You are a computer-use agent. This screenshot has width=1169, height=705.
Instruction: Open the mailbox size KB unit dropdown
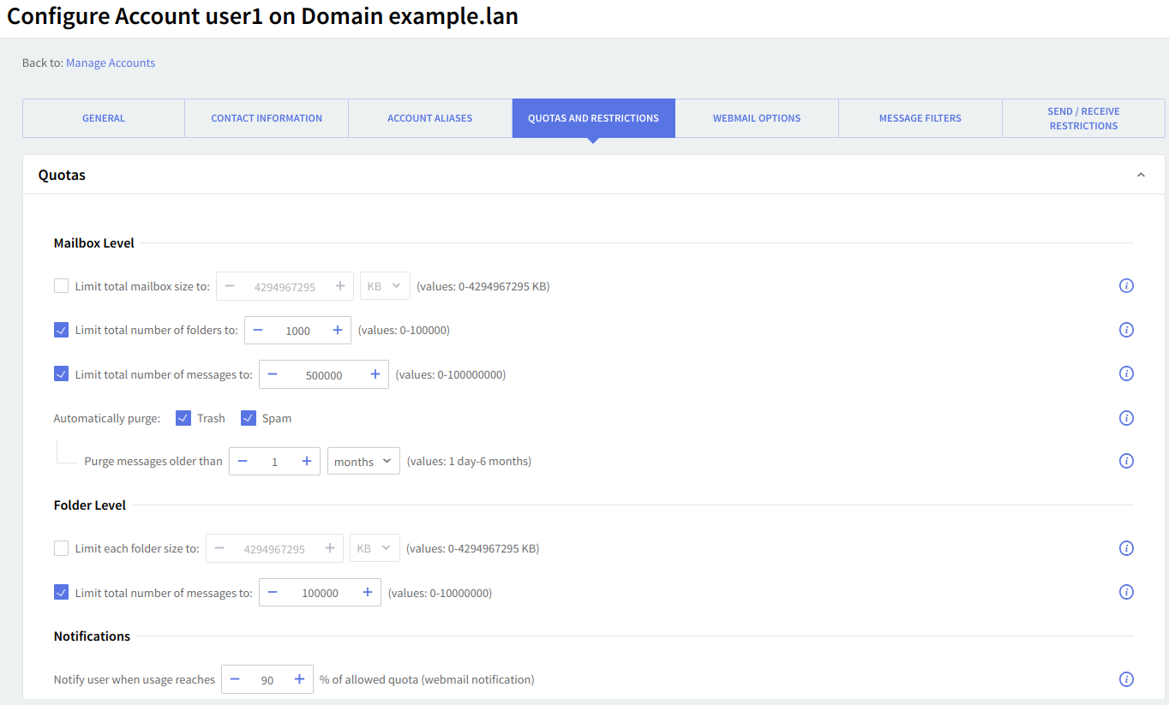(x=385, y=286)
